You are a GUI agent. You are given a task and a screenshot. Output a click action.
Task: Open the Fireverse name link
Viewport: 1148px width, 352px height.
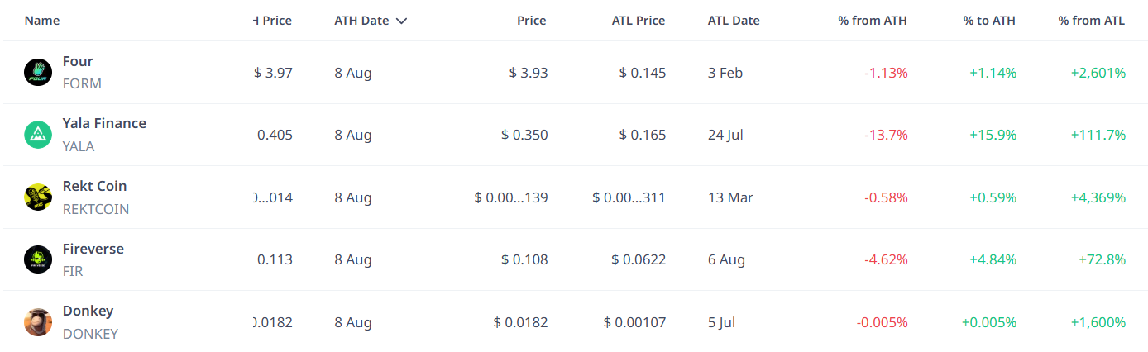tap(93, 249)
